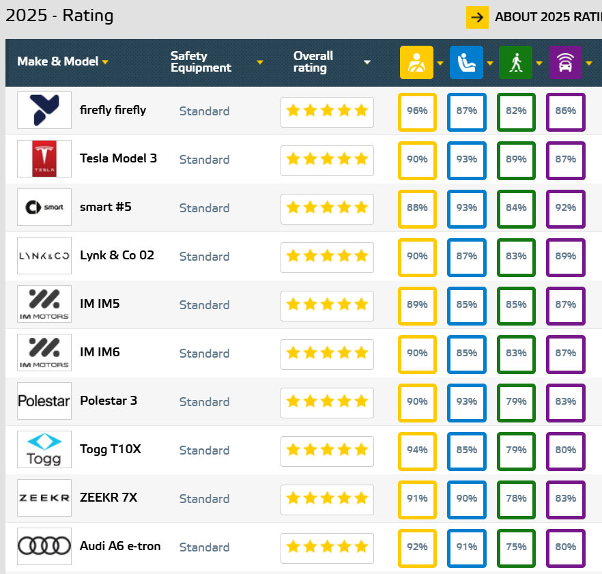Image resolution: width=602 pixels, height=574 pixels.
Task: Click the green pedestrian protection icon
Action: [x=516, y=62]
